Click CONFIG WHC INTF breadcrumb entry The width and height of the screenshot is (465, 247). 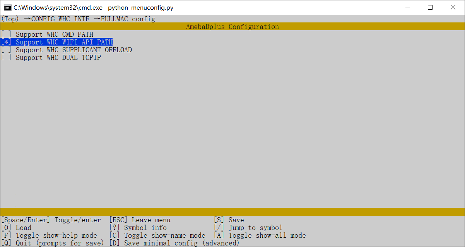click(x=60, y=19)
